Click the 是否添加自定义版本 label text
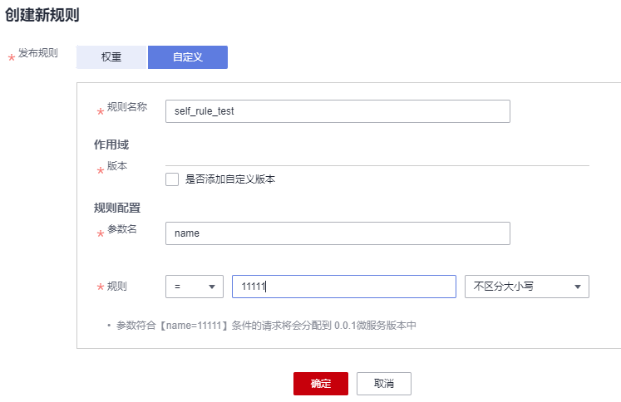This screenshot has width=621, height=402. pos(229,179)
